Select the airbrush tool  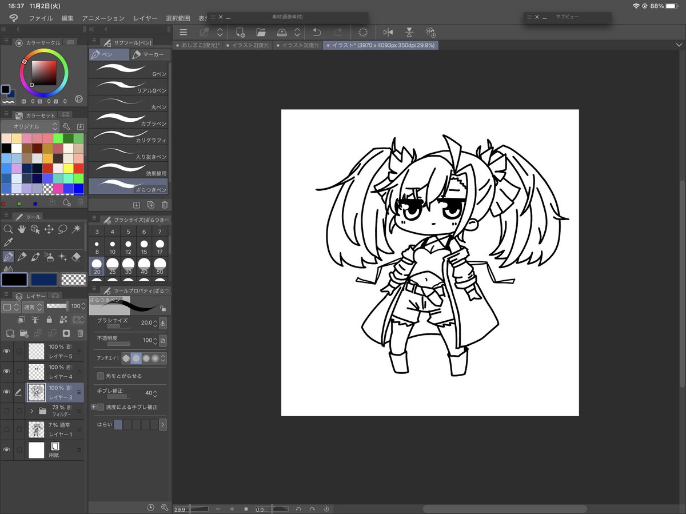pos(49,257)
